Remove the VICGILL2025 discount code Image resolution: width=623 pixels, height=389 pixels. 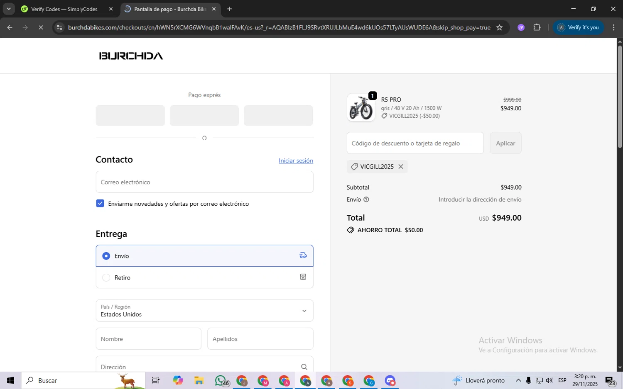pyautogui.click(x=401, y=166)
